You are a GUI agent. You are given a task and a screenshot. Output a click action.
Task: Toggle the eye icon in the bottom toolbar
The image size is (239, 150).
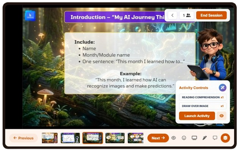(174, 138)
